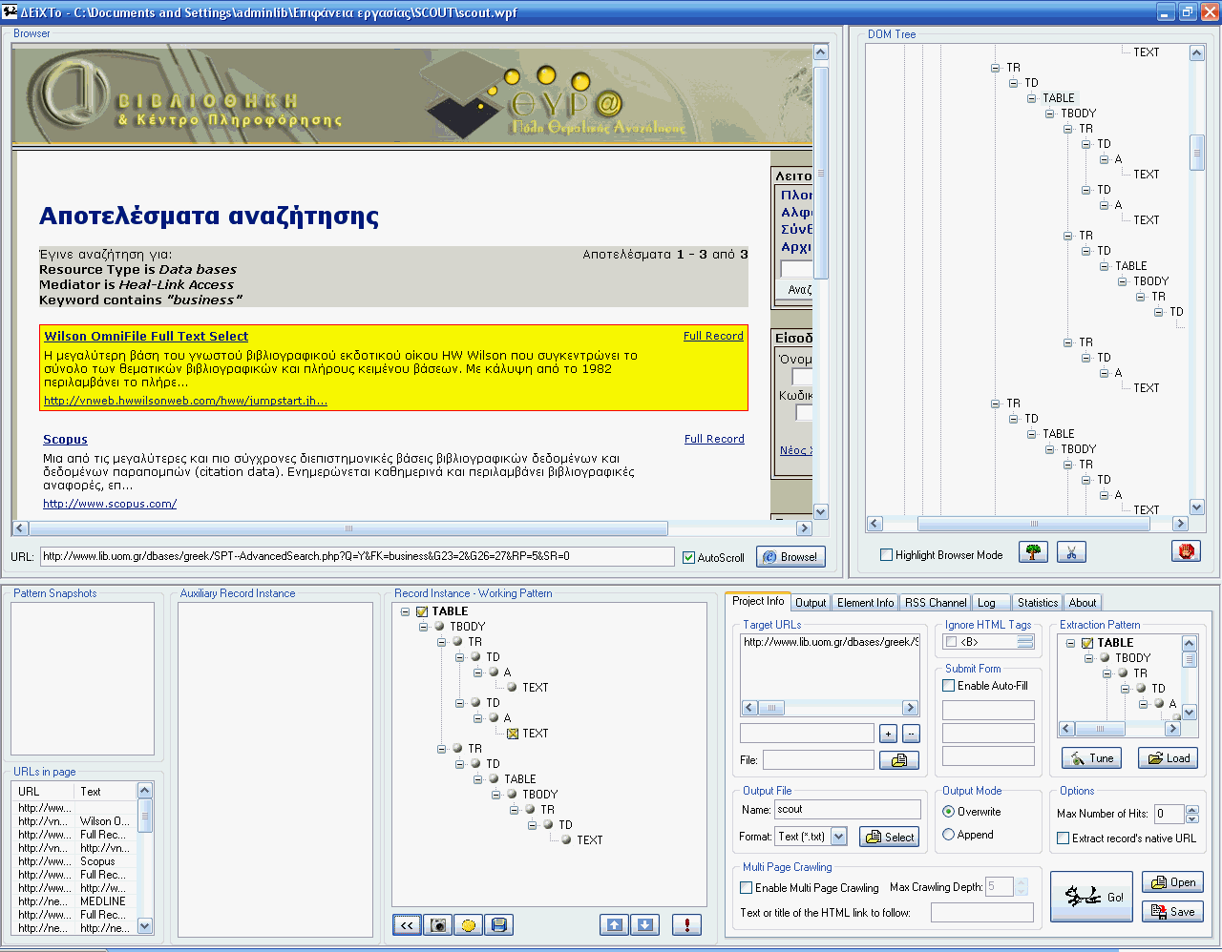The width and height of the screenshot is (1222, 952).
Task: Switch to the Output tab
Action: tap(811, 603)
